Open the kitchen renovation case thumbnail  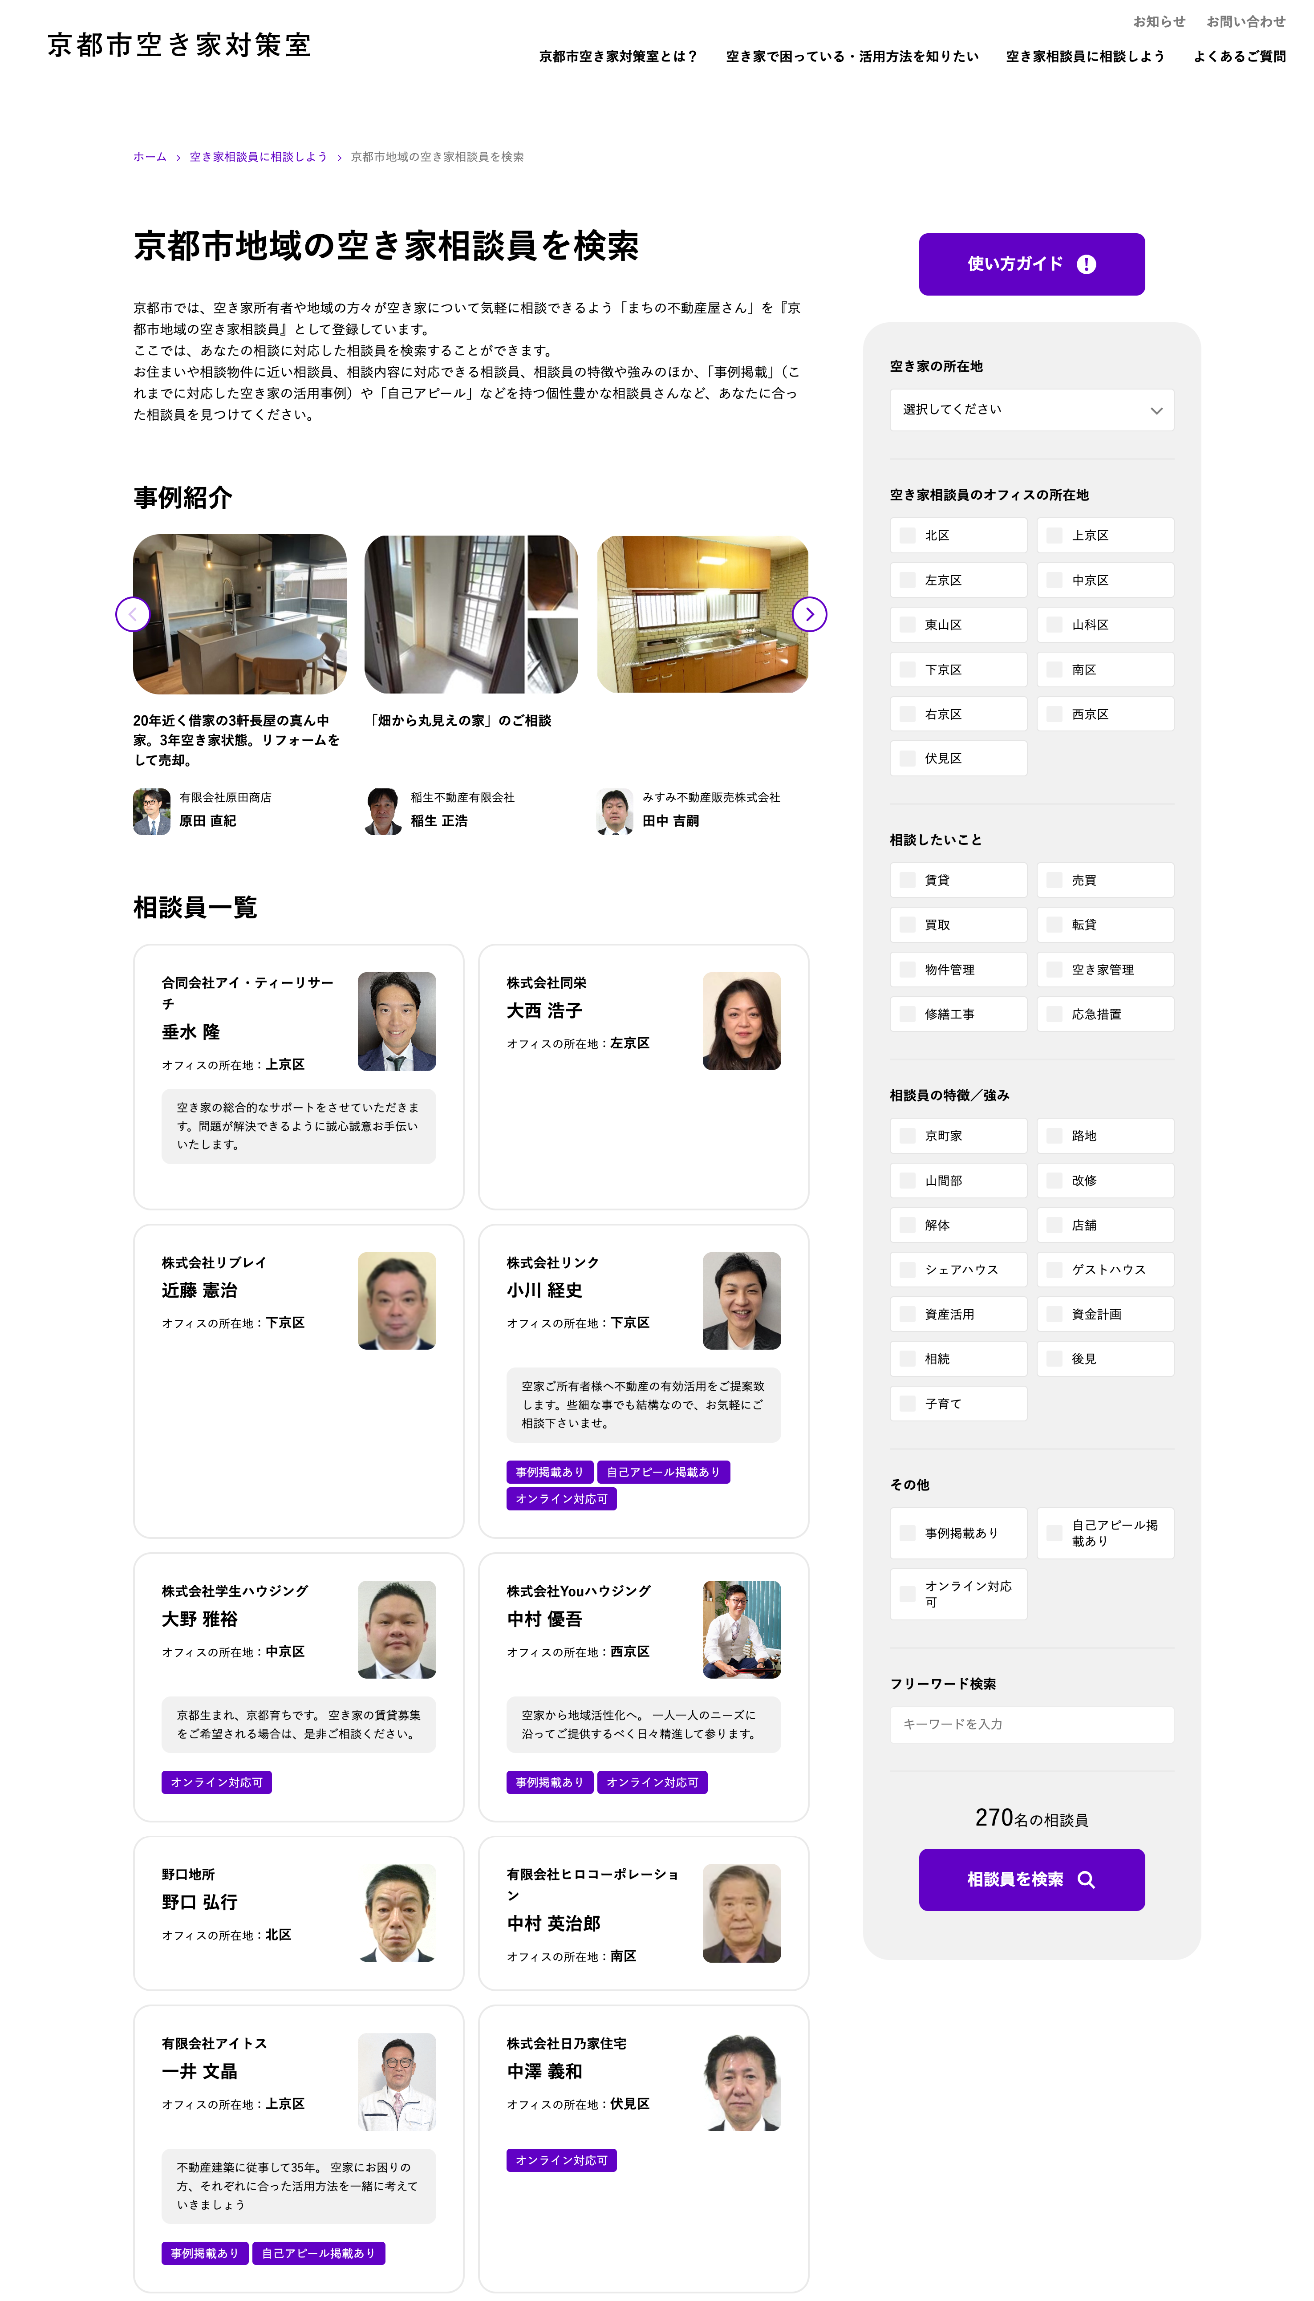coord(239,613)
